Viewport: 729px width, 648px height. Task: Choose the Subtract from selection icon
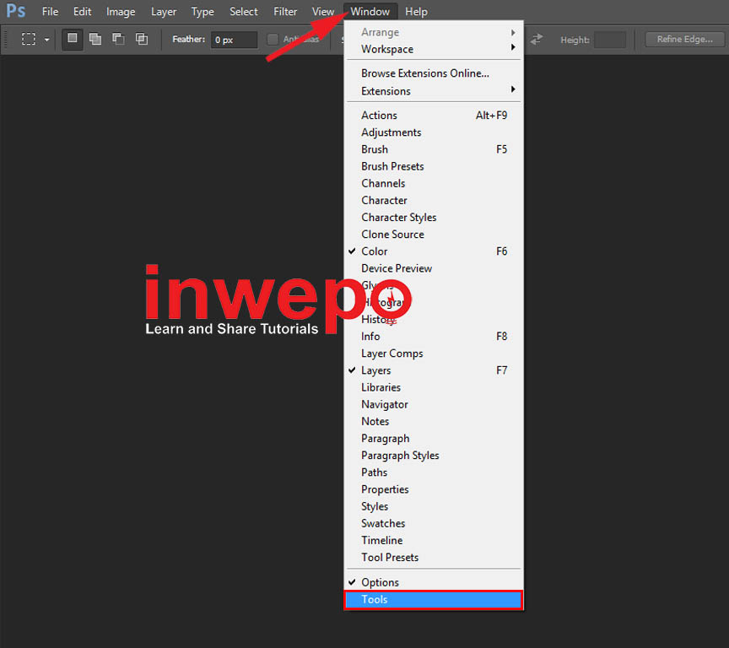coord(118,39)
